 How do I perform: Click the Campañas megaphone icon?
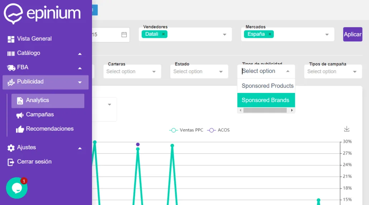20,115
